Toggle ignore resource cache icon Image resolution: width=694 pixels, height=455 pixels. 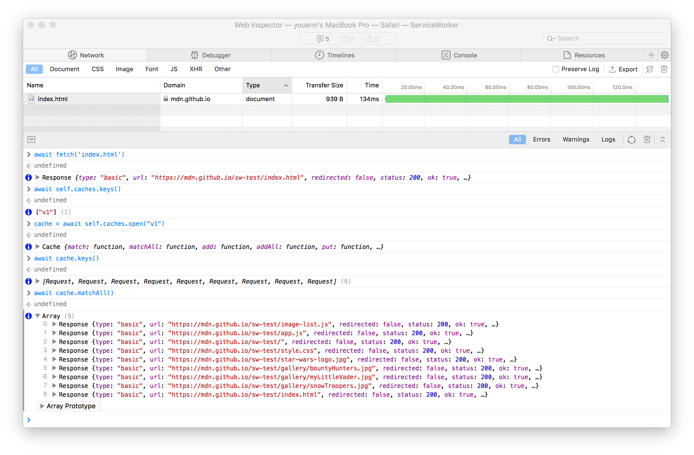tap(649, 69)
